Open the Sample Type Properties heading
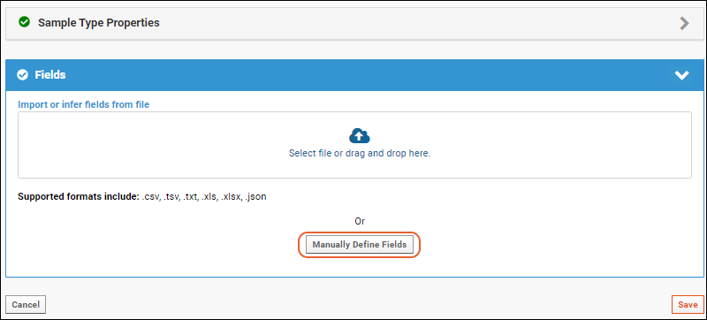The width and height of the screenshot is (707, 320). coord(99,22)
